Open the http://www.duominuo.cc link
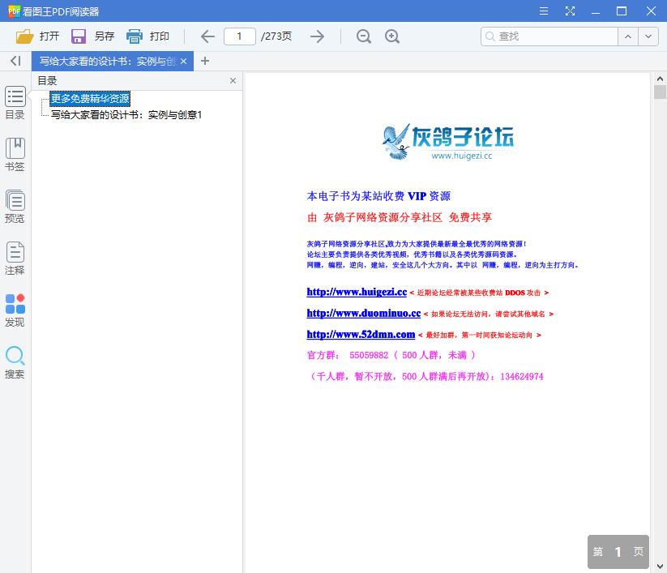The height and width of the screenshot is (573, 667). click(364, 313)
